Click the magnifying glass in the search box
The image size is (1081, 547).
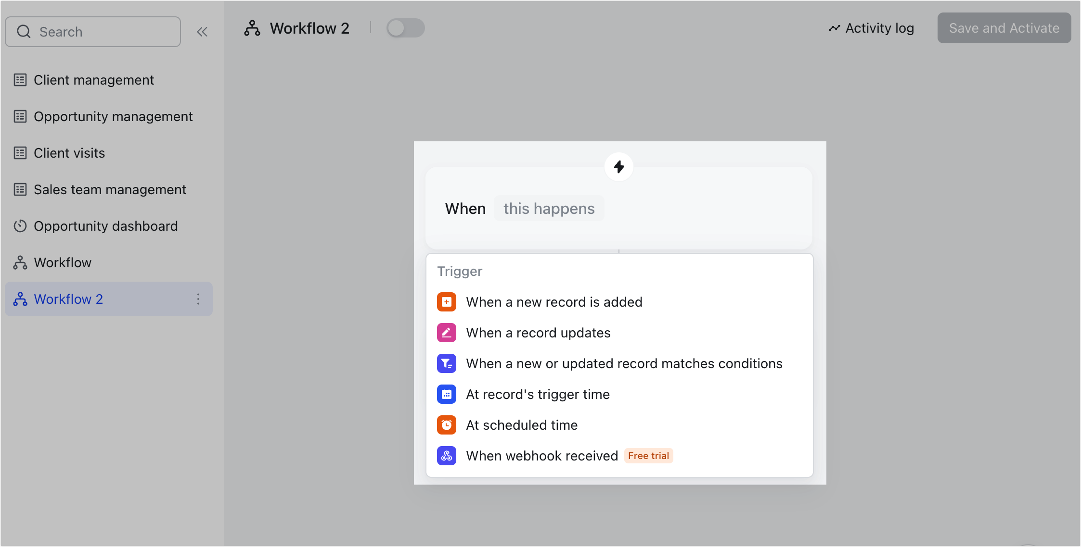pos(24,31)
